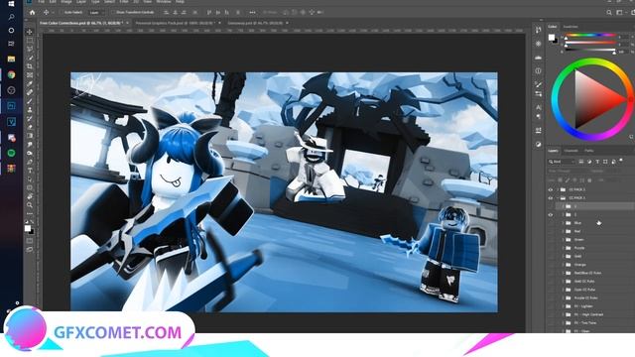The height and width of the screenshot is (357, 635).
Task: Expand the Gold group arrow
Action: point(563,256)
